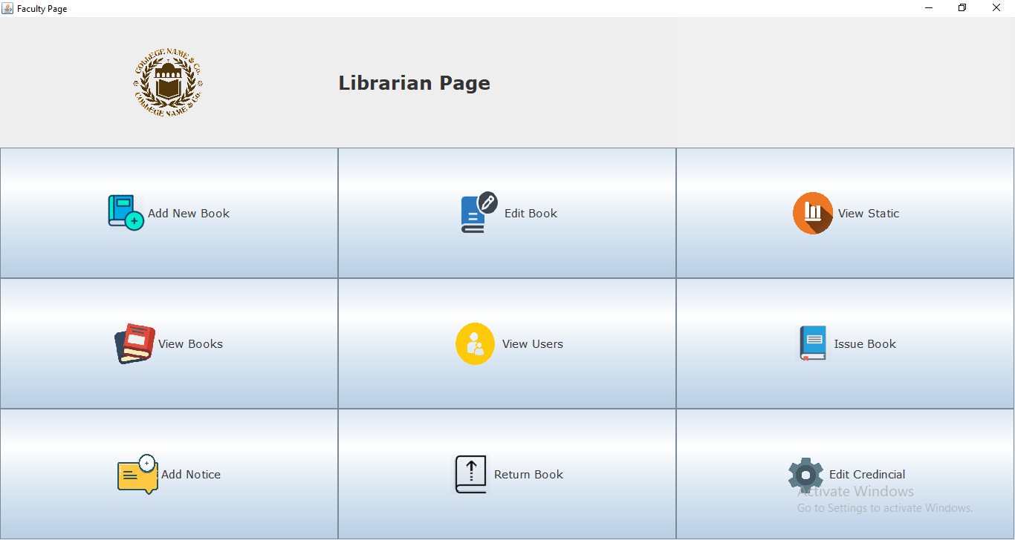Open Add Notice using its notepad icon

click(x=137, y=474)
